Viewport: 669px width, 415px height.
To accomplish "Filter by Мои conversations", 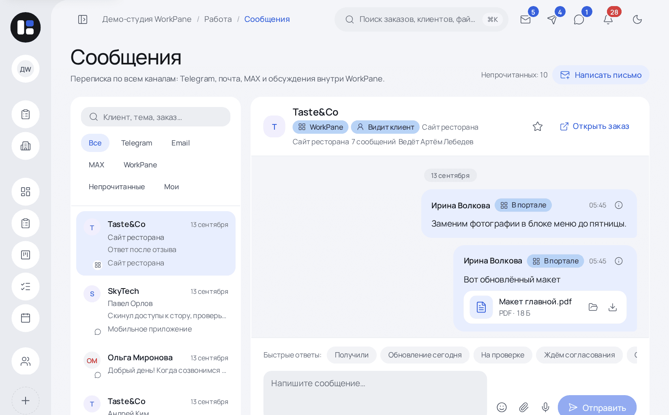I will click(172, 187).
